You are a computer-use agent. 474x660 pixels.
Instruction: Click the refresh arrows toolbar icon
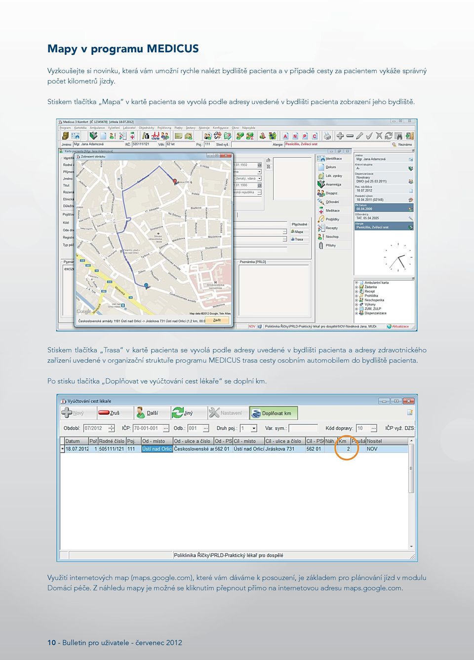pyautogui.click(x=389, y=136)
